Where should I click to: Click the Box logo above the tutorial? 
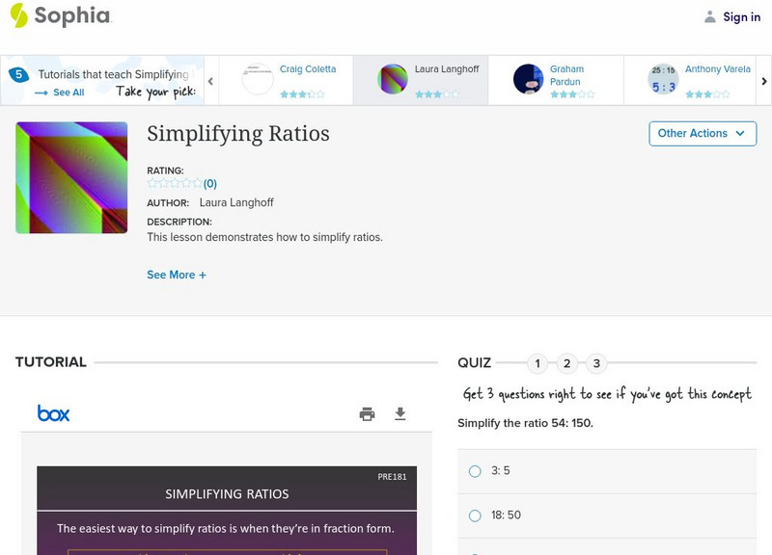coord(54,412)
